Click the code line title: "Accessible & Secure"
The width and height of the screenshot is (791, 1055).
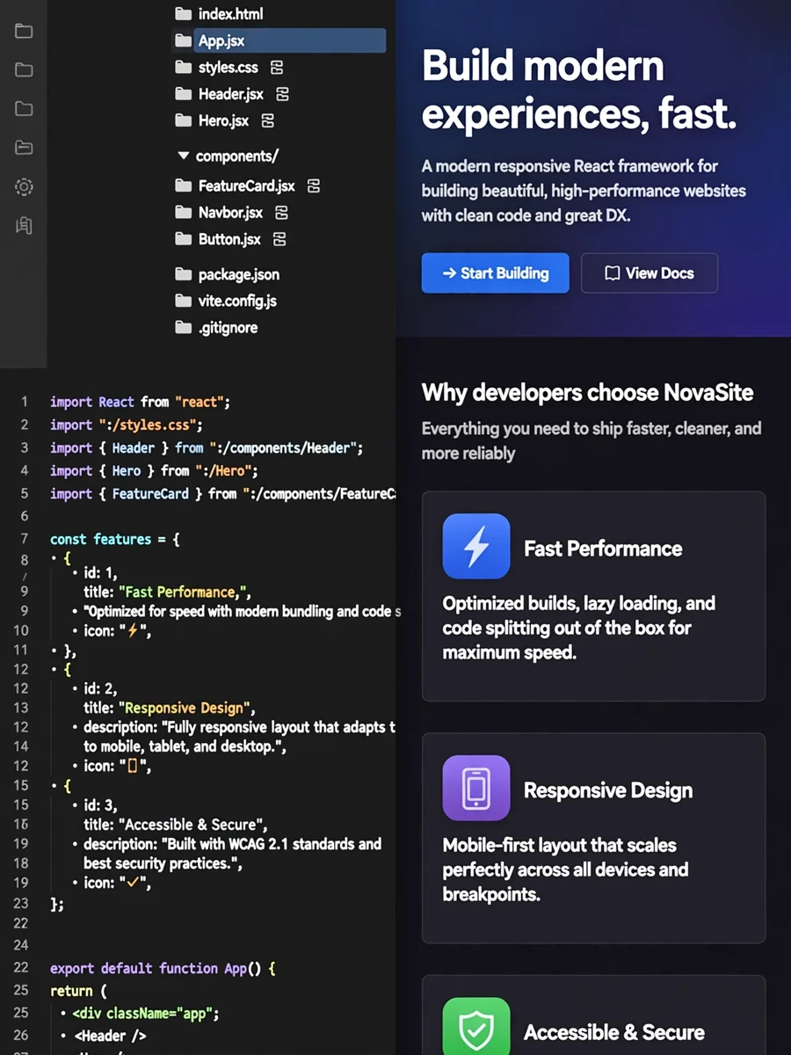(x=175, y=825)
